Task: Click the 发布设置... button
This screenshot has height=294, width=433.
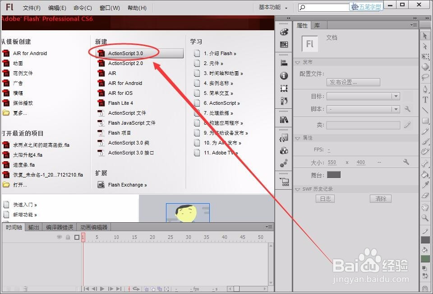Action: coord(353,82)
